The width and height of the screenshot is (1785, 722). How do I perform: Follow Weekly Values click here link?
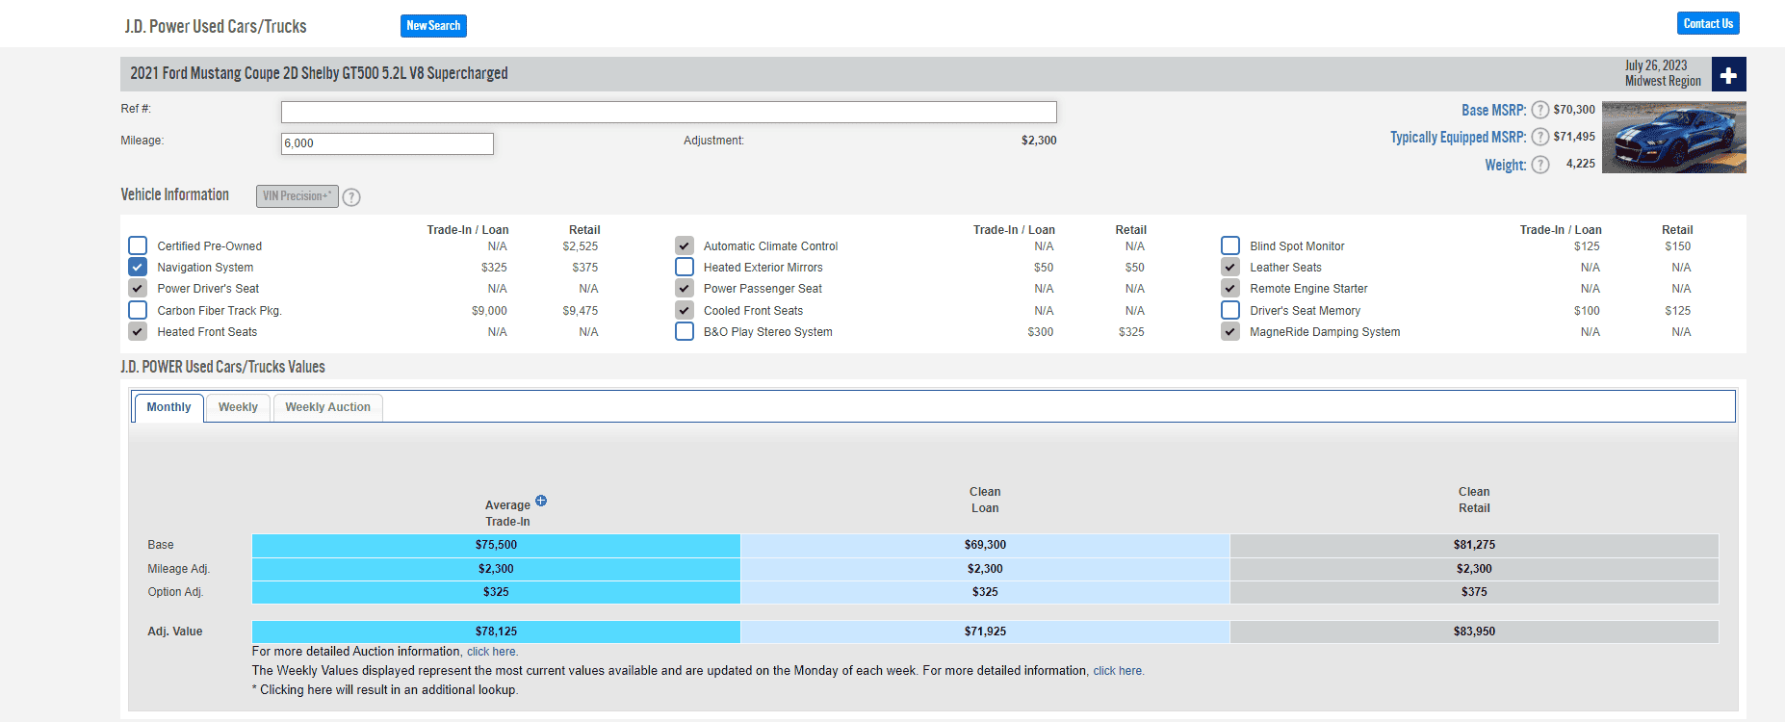pos(1119,671)
